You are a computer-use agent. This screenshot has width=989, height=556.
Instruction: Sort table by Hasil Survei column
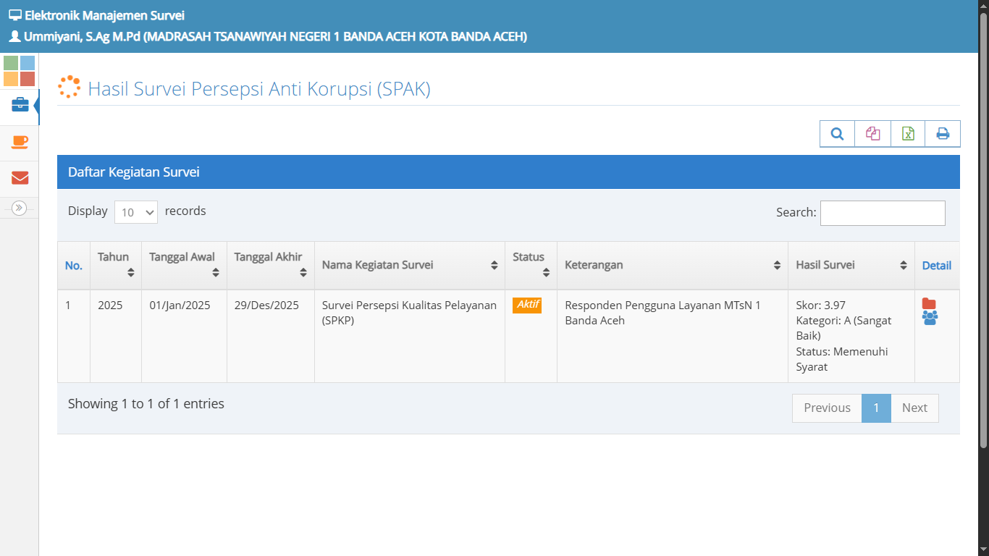851,265
